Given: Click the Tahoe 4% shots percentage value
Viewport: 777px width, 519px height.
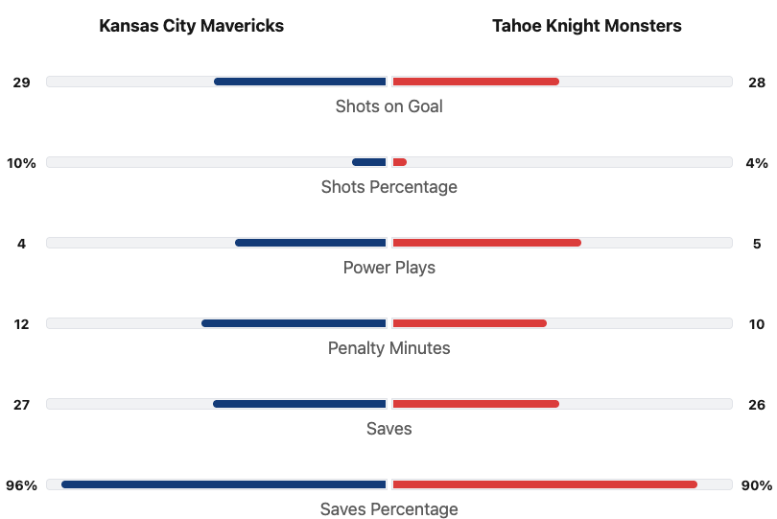Looking at the screenshot, I should 757,163.
